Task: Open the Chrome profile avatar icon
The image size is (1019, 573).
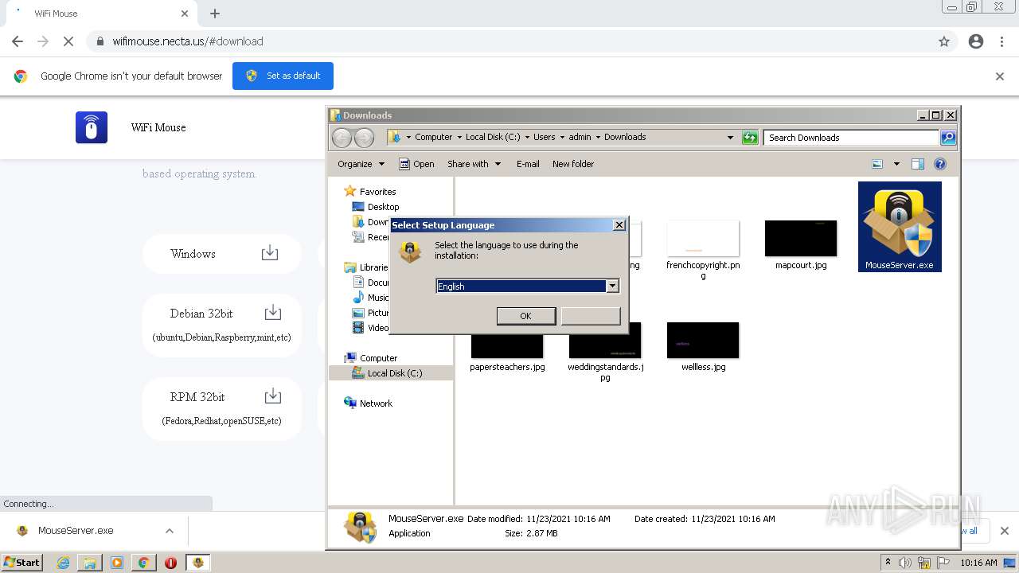Action: tap(976, 41)
